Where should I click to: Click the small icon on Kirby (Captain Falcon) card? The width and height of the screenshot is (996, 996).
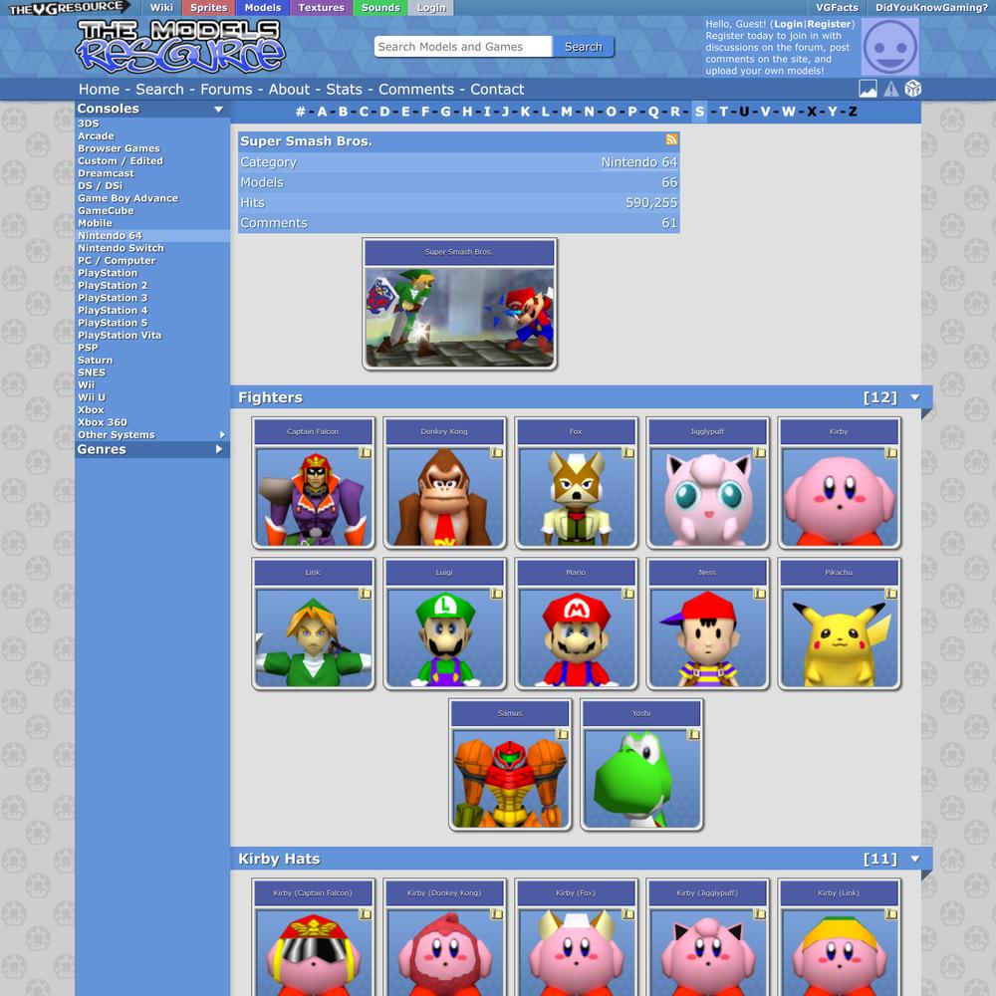point(366,914)
